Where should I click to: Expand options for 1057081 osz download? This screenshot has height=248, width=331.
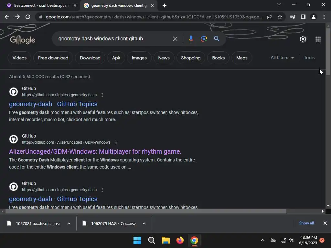pyautogui.click(x=69, y=223)
